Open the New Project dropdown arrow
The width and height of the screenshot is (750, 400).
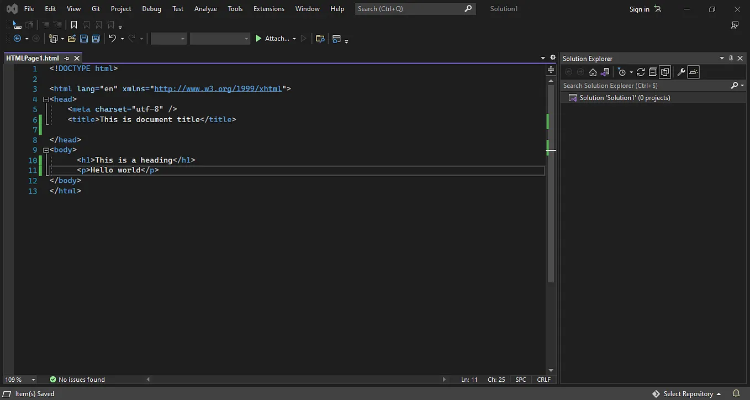click(x=62, y=39)
